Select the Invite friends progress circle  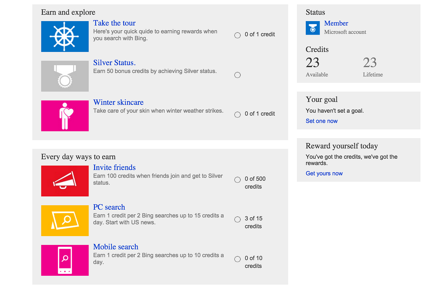coord(238,180)
